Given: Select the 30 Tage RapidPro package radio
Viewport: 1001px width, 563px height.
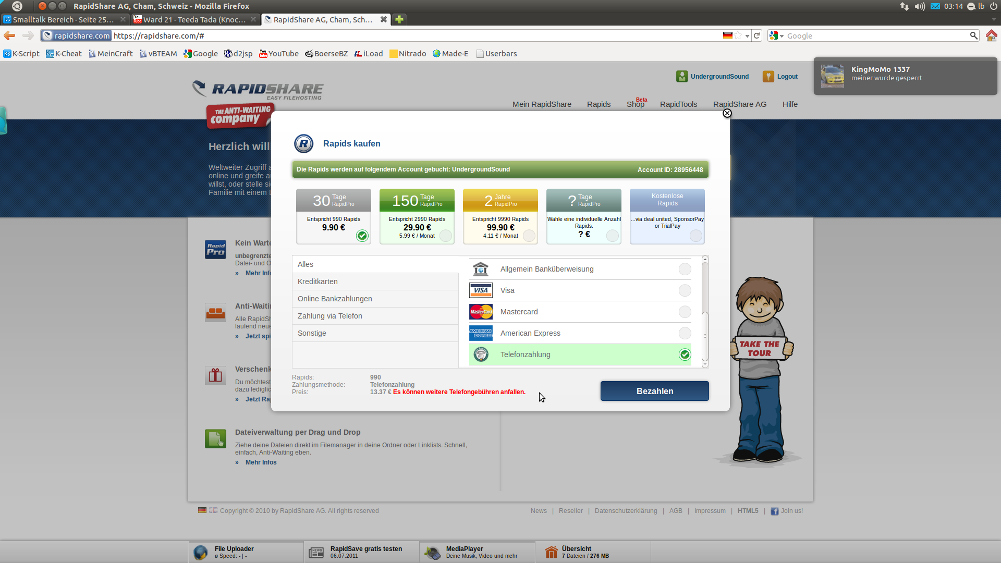Looking at the screenshot, I should point(362,236).
